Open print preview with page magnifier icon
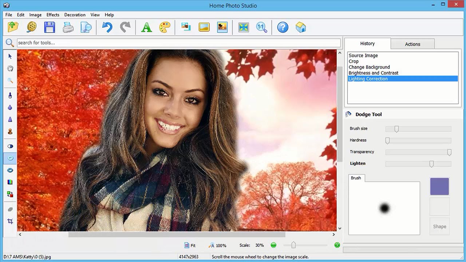 pyautogui.click(x=86, y=27)
